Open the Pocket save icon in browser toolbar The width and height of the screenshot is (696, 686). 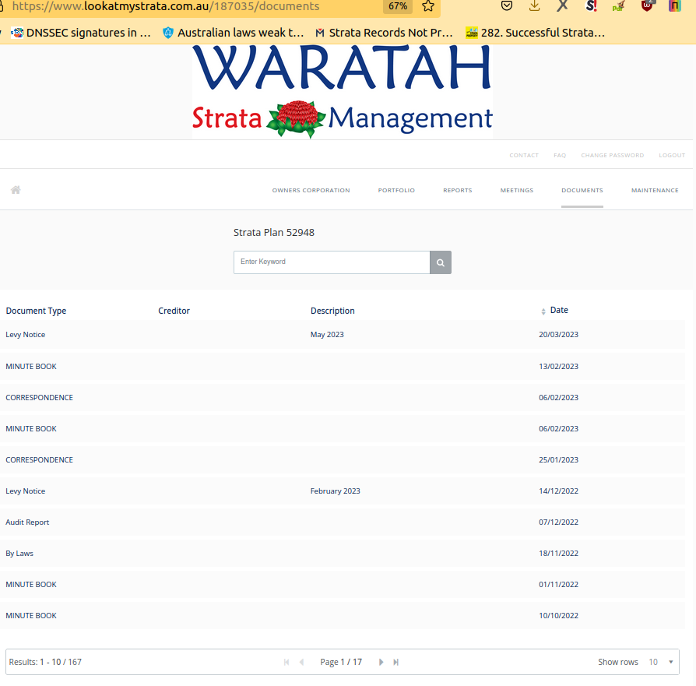pyautogui.click(x=507, y=5)
